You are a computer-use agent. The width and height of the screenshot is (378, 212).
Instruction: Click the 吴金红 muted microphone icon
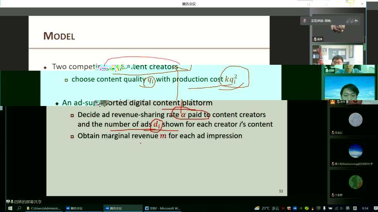[333, 132]
